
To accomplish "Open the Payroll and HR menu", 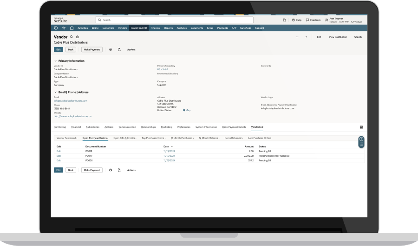I will (x=138, y=28).
